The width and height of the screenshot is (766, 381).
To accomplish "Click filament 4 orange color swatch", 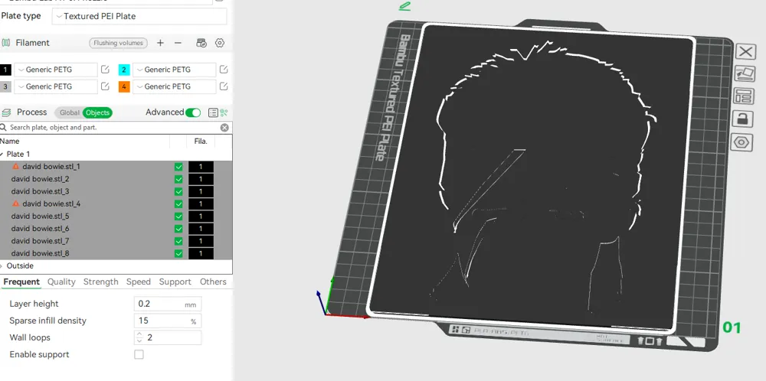I will 124,87.
